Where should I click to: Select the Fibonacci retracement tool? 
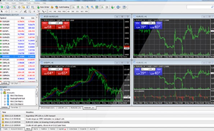tap(29, 11)
